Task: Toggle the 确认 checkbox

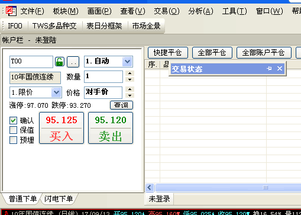Action: pos(13,120)
